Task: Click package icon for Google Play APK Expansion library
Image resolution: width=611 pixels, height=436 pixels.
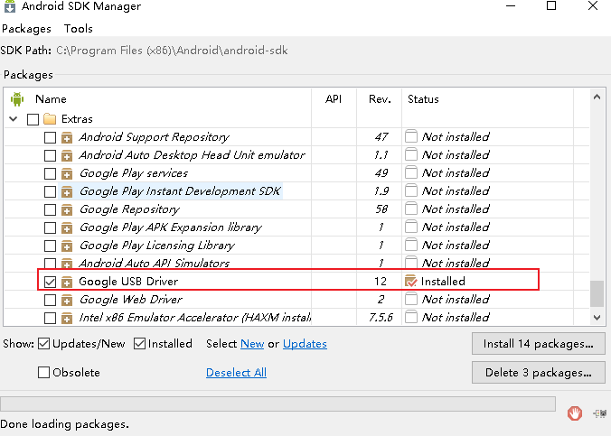Action: [x=67, y=227]
